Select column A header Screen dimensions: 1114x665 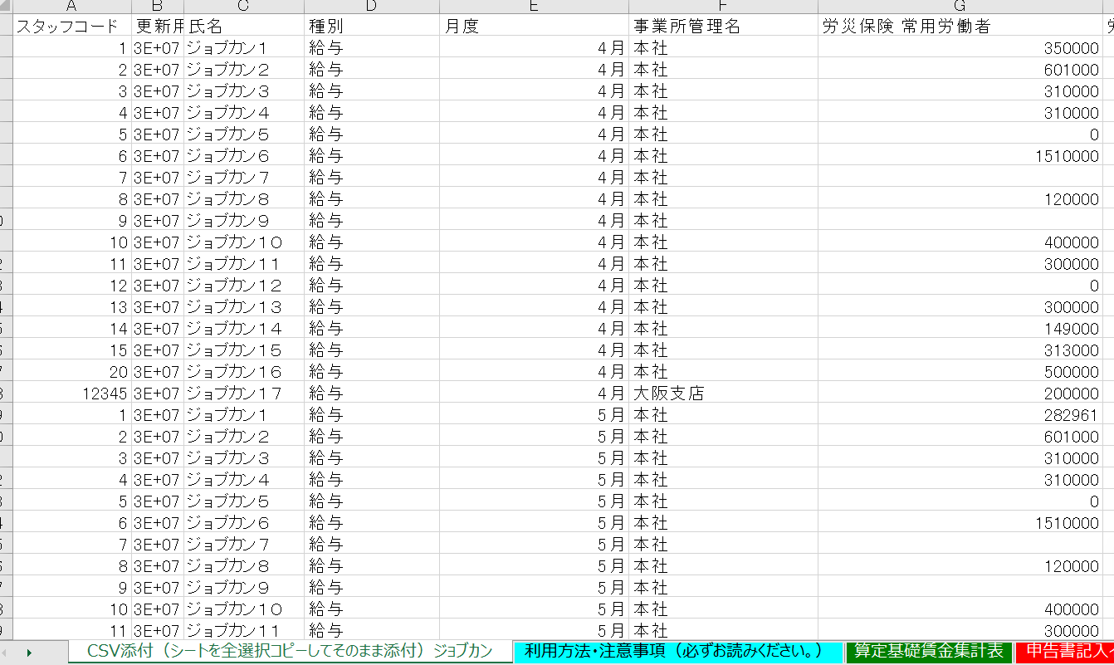72,7
